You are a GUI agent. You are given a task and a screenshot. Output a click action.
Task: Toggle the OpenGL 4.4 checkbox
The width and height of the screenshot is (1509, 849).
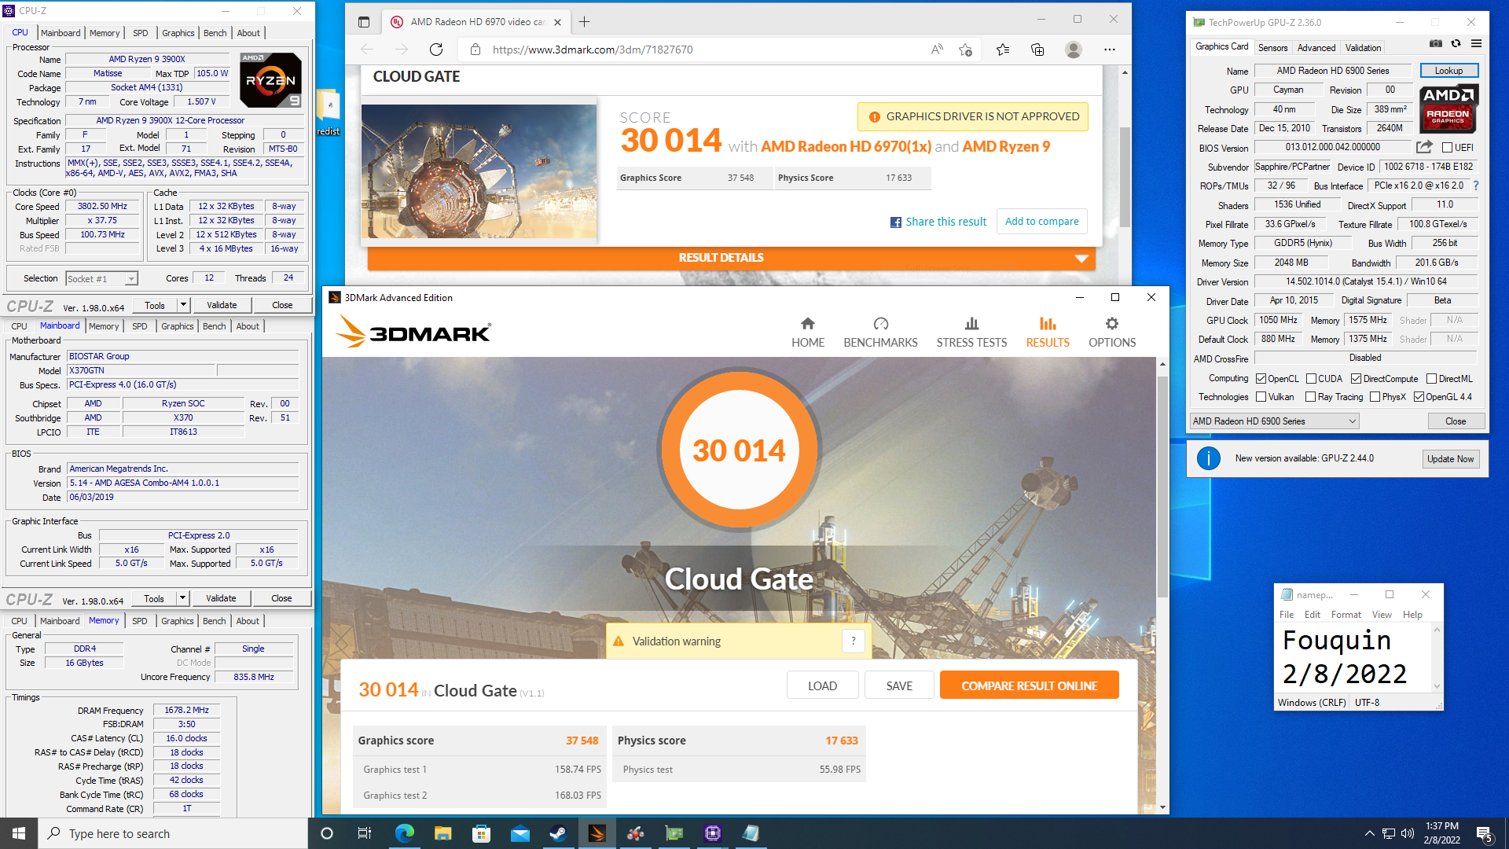[1418, 397]
